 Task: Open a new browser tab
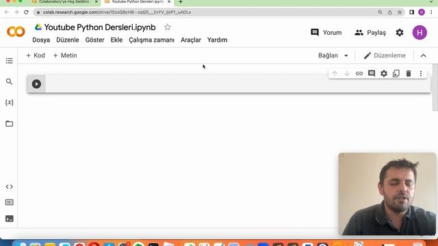click(x=181, y=1)
